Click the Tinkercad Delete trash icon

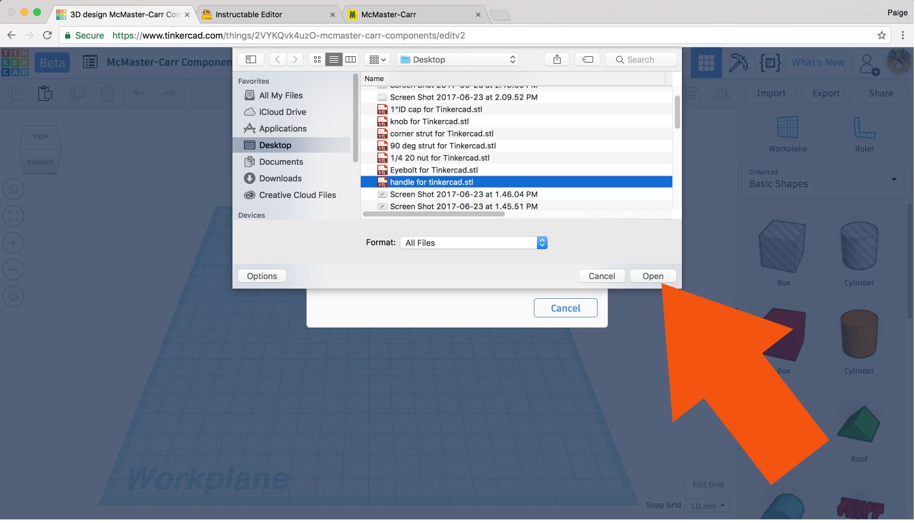click(107, 93)
